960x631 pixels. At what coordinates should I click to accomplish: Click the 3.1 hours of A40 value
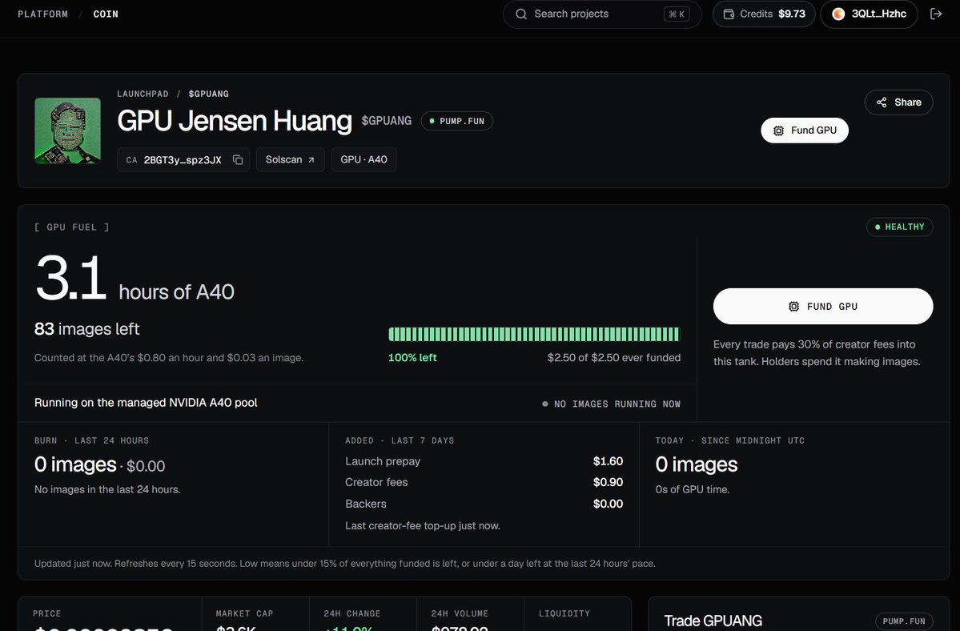[135, 279]
